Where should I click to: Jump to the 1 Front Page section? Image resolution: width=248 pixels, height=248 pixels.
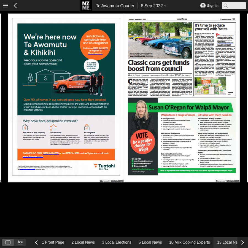53,242
